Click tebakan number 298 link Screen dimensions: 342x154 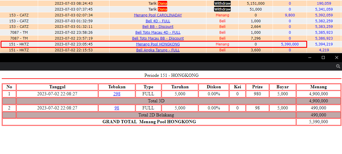click(117, 94)
